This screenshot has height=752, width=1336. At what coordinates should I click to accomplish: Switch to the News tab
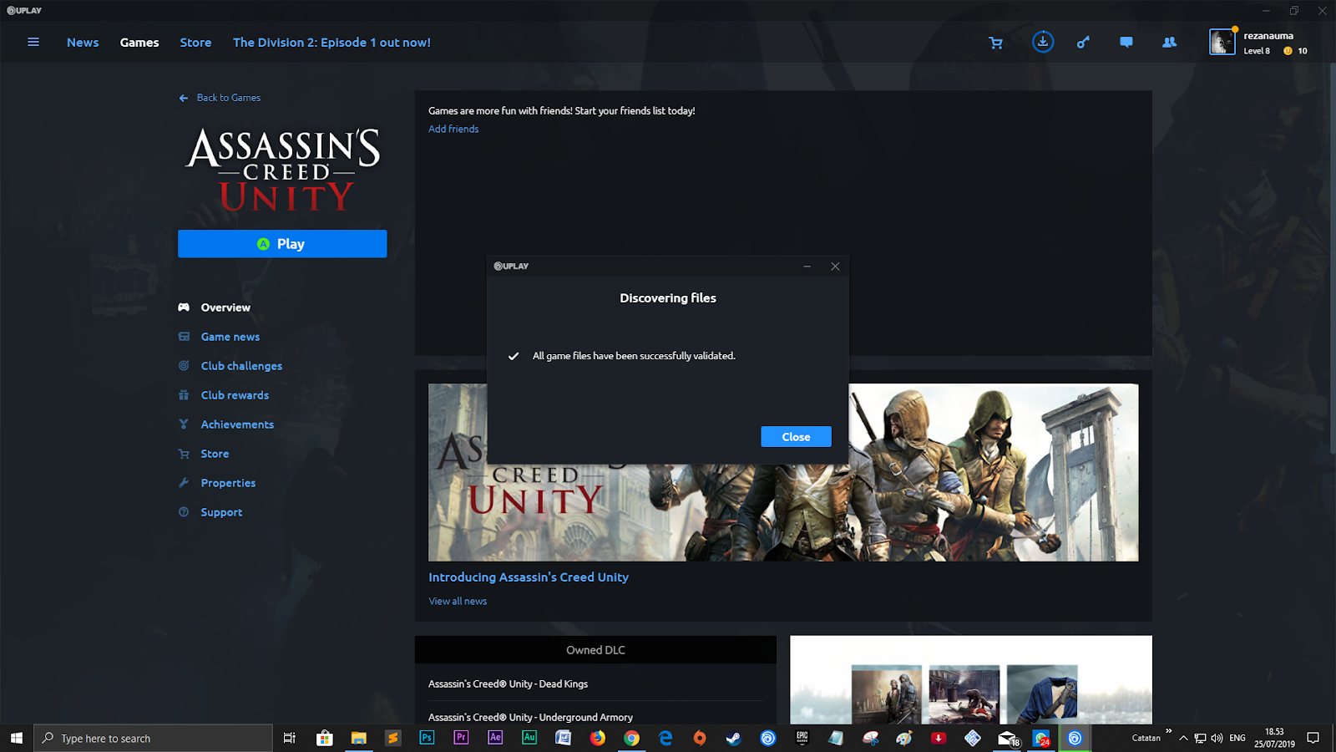tap(83, 43)
